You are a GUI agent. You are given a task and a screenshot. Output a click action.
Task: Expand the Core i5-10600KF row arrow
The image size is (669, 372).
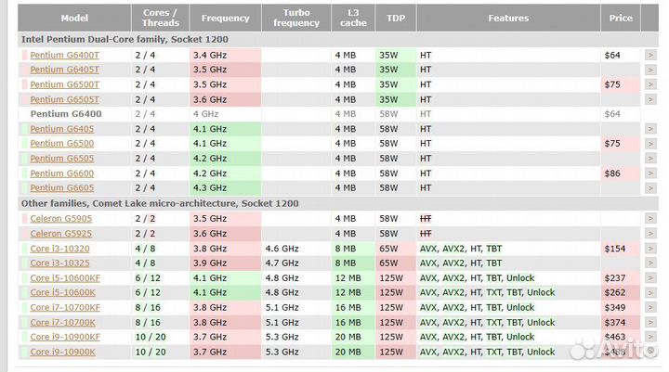pos(649,277)
